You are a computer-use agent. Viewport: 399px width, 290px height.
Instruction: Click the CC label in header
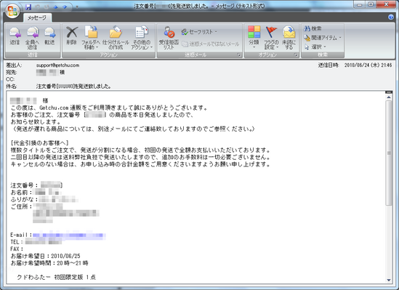coord(10,79)
